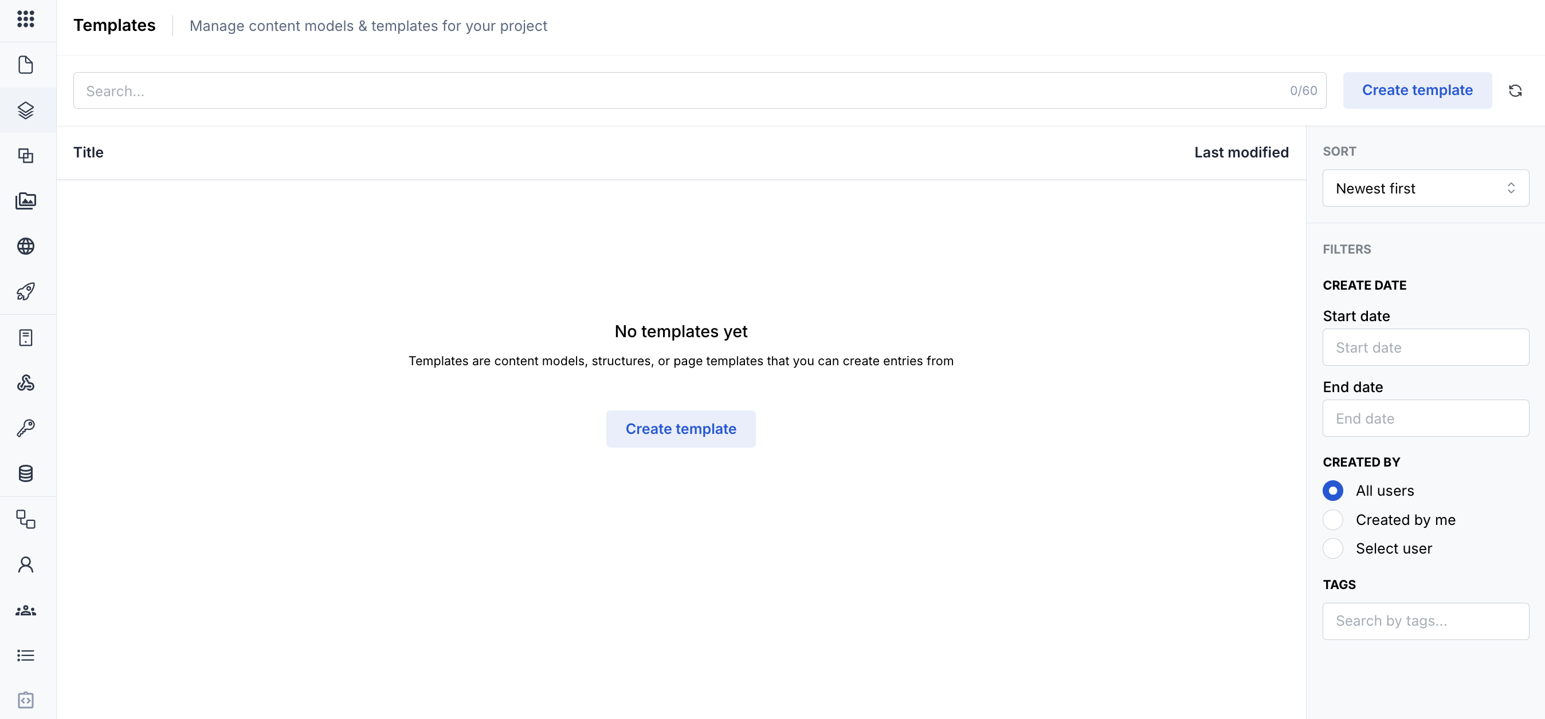Open the Start date picker field
1545x719 pixels.
pos(1426,347)
